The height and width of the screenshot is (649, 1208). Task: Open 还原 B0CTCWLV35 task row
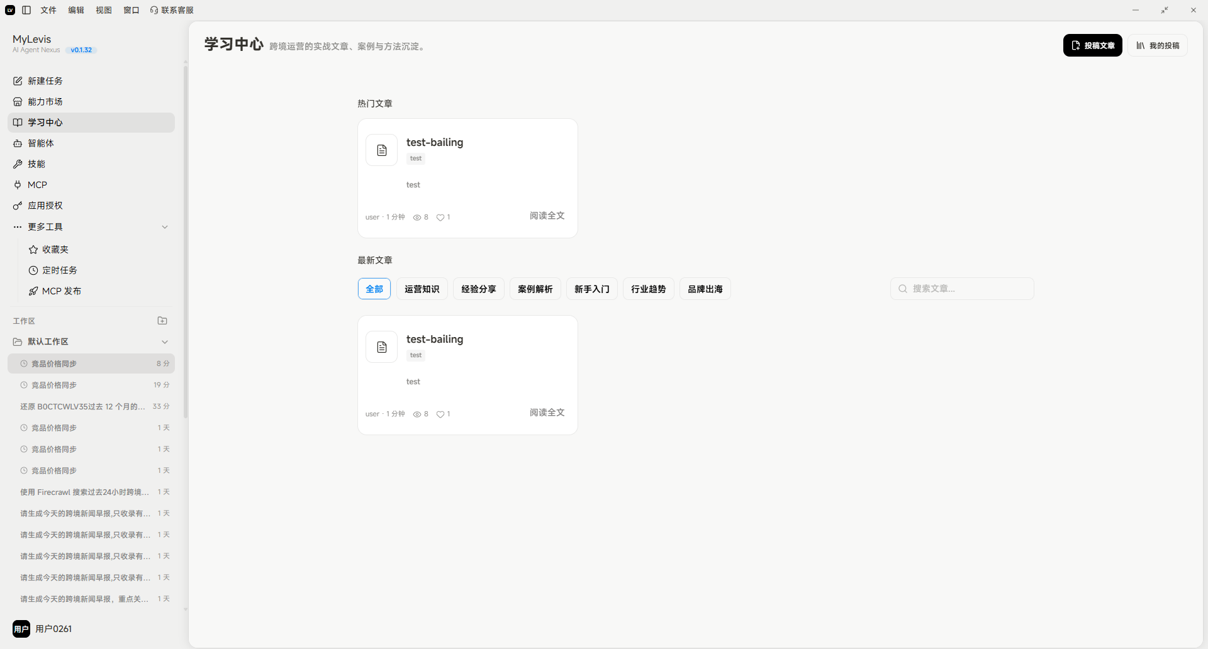91,406
